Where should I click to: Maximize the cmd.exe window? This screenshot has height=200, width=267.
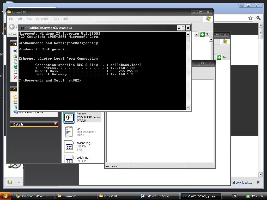pyautogui.click(x=183, y=28)
